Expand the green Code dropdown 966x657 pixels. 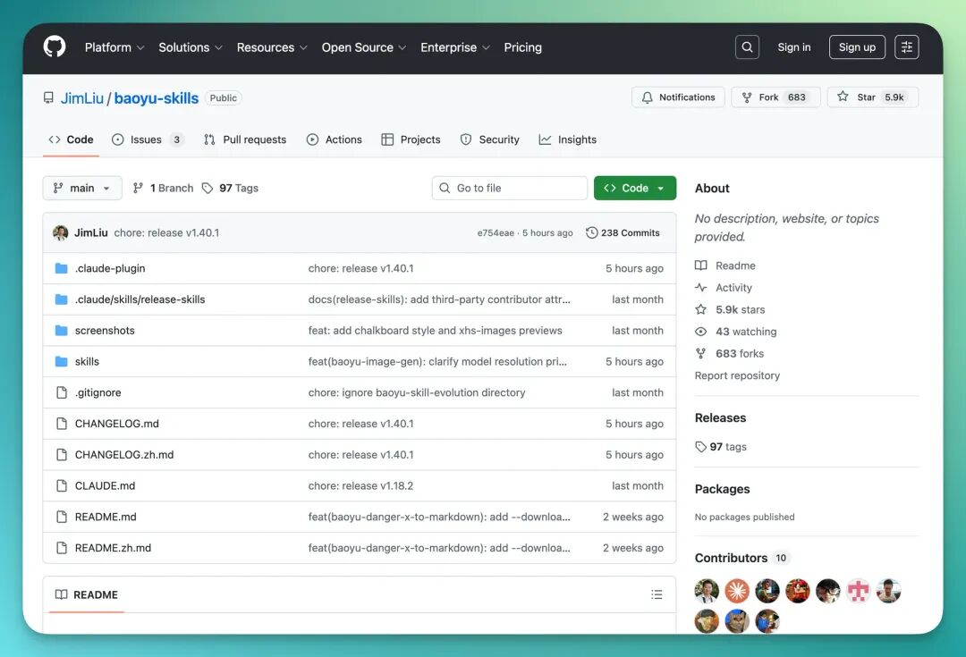tap(634, 188)
